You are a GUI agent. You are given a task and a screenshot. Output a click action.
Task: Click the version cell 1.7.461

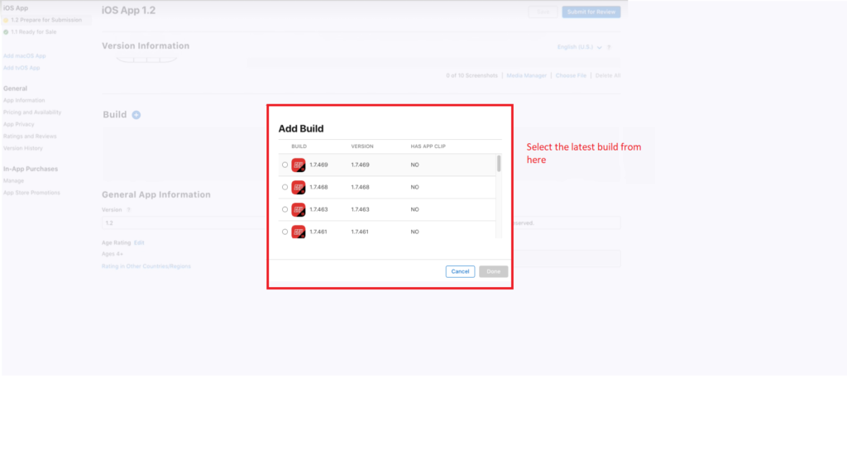360,232
